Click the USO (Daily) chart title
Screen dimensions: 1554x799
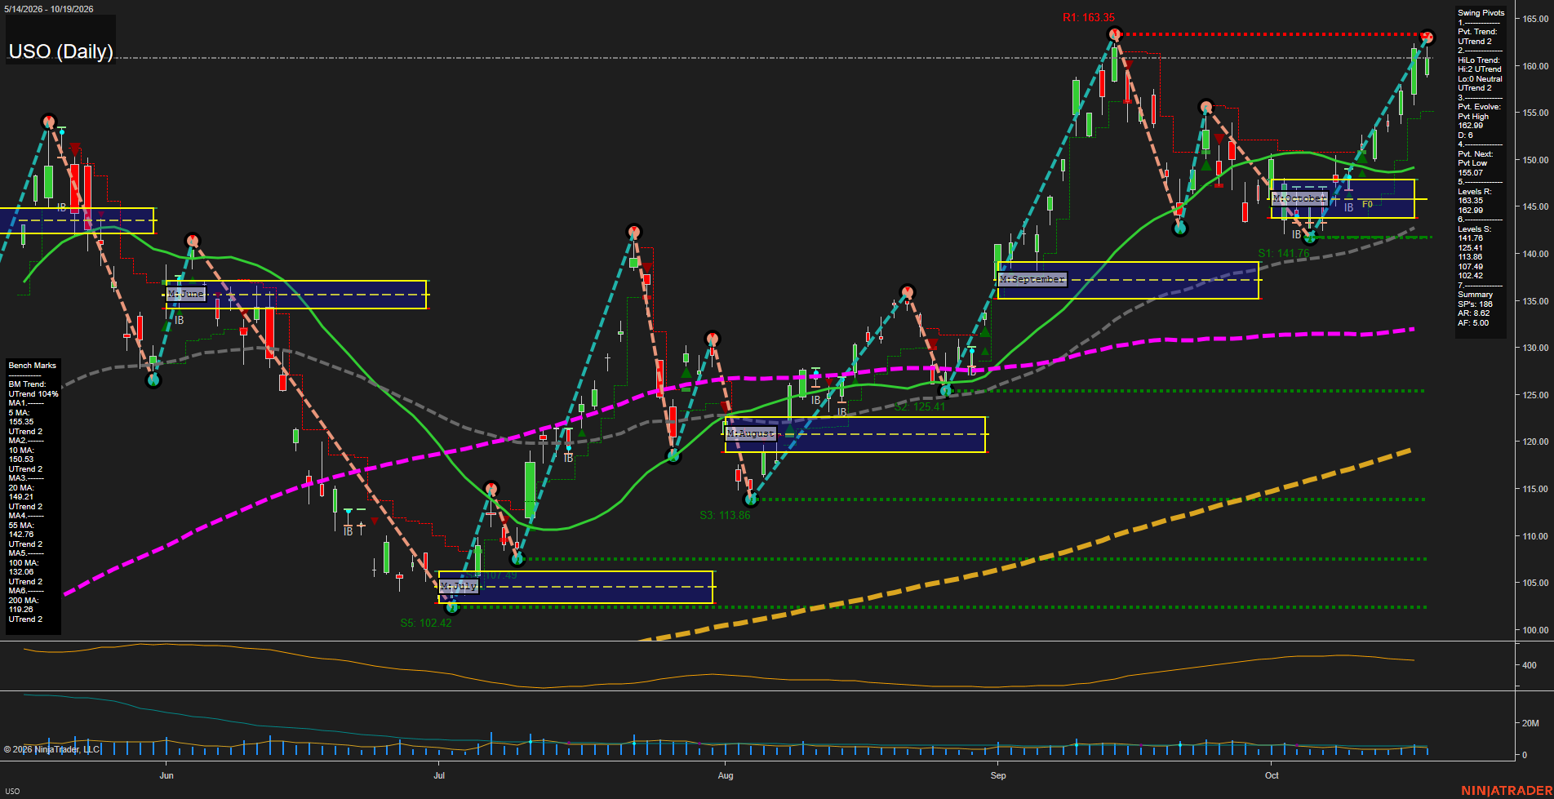pos(60,51)
